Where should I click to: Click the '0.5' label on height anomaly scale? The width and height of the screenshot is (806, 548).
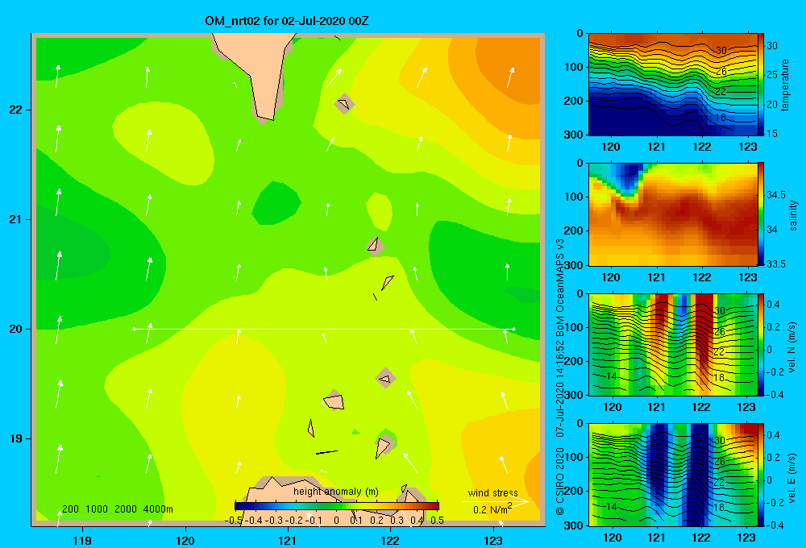coord(438,521)
